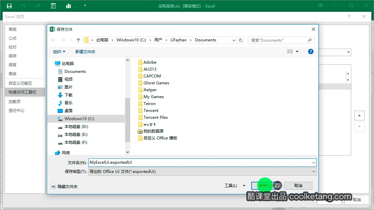Viewport: 374px width, 210px height.
Task: Open the Customize Quick Access Toolbar arrow
Action: pyautogui.click(x=85, y=5)
